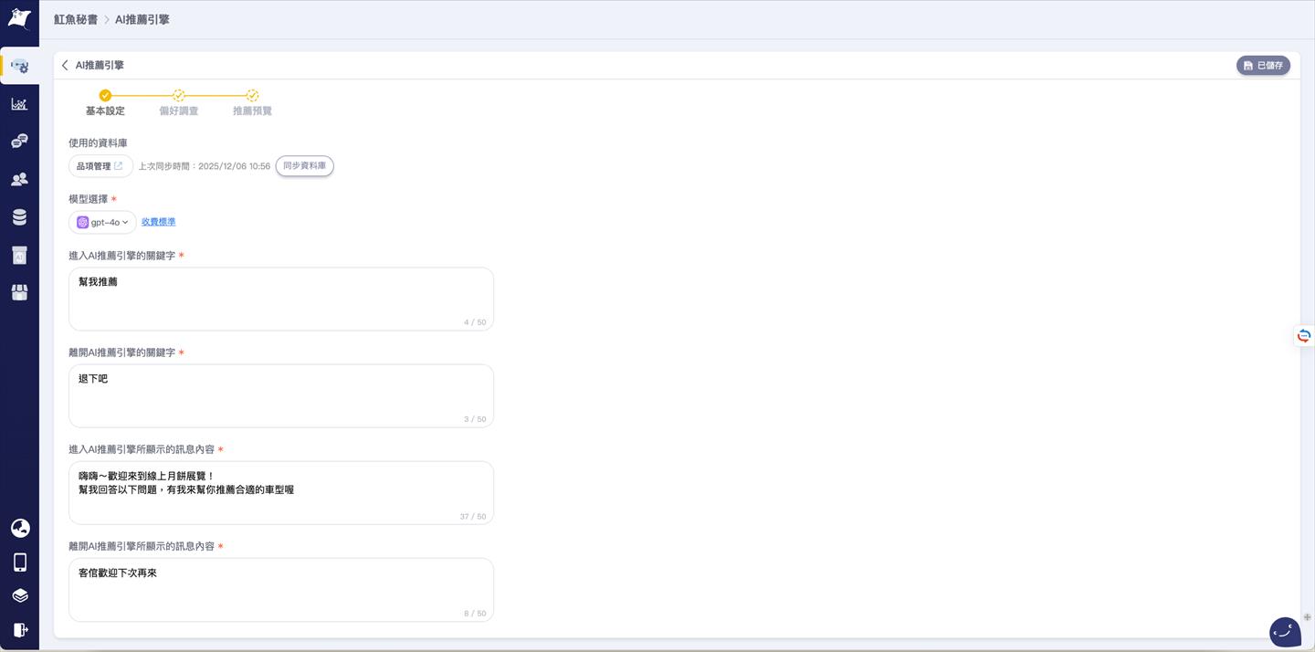
Task: Open the chat messages sidebar icon
Action: point(19,142)
